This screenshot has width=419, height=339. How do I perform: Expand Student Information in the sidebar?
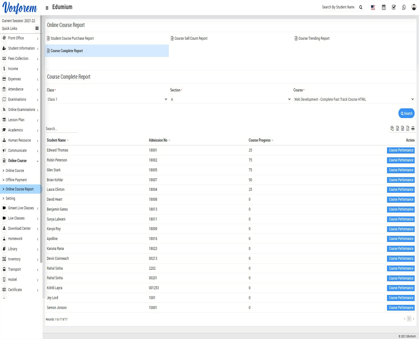point(21,48)
